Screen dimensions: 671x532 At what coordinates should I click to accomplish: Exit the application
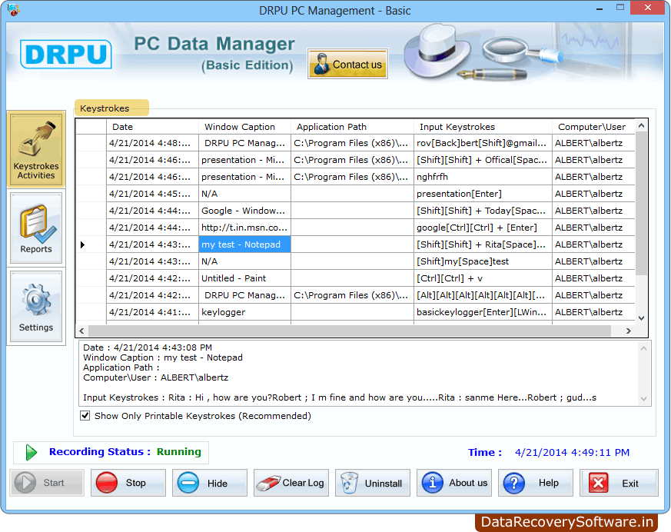[619, 483]
